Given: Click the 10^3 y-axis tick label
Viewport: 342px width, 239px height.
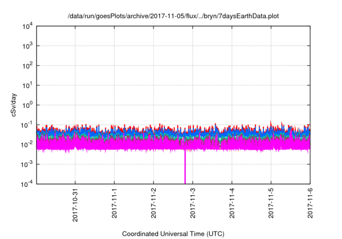Looking at the screenshot, I should [x=28, y=46].
